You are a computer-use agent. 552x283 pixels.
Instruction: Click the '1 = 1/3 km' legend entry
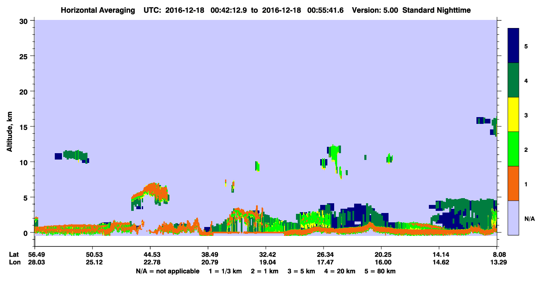click(x=225, y=271)
